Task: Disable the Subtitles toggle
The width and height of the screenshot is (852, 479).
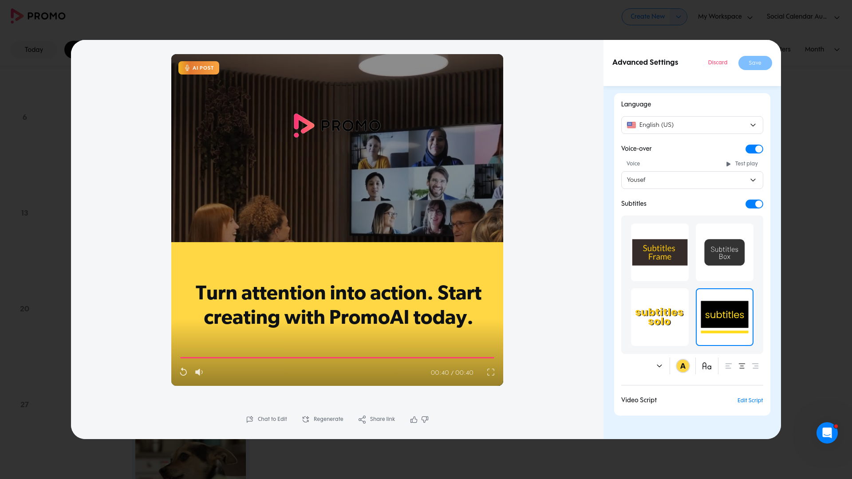Action: pos(754,204)
